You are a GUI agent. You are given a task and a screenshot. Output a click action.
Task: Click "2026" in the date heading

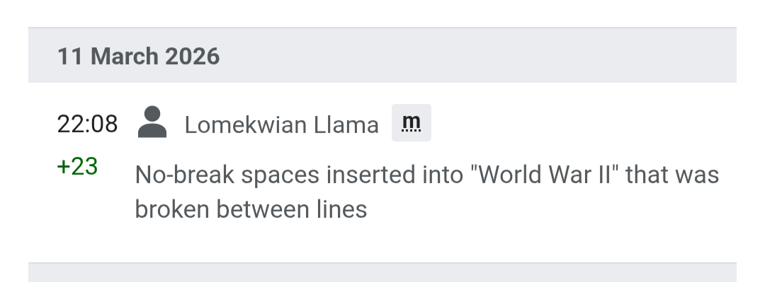pyautogui.click(x=192, y=56)
